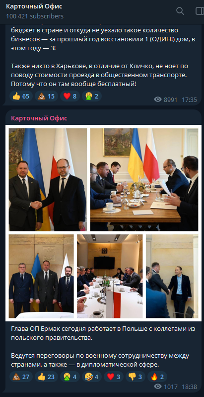Open the handshake photo with two flags

coord(48,180)
